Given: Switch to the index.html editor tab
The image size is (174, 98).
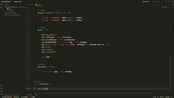Looking at the screenshot, I should (x=30, y=5).
